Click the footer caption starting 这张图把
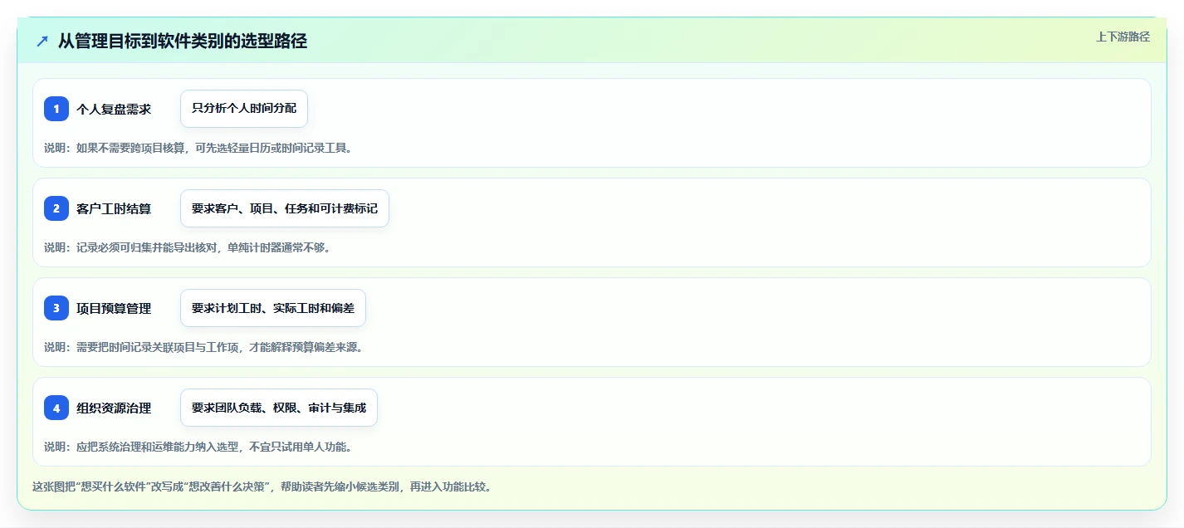The width and height of the screenshot is (1184, 528). (x=262, y=486)
